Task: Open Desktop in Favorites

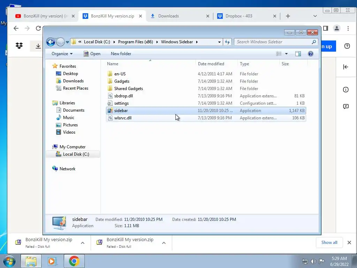Action: tap(70, 74)
